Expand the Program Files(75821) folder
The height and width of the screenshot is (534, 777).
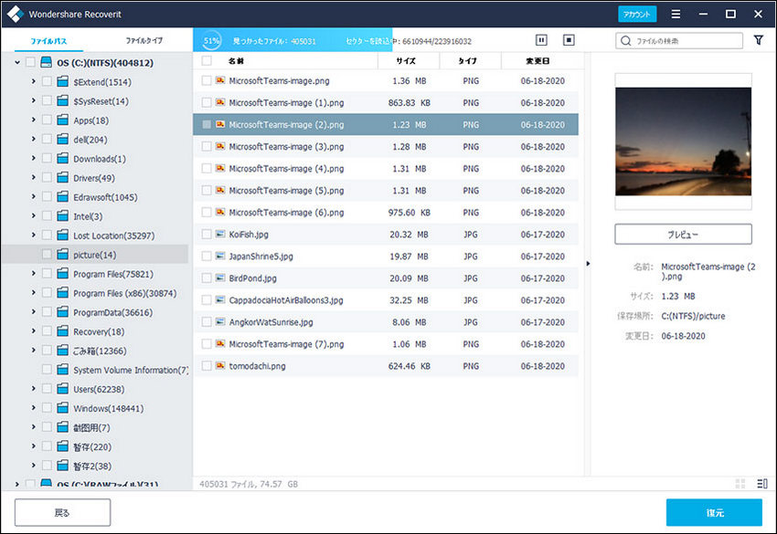tap(33, 273)
